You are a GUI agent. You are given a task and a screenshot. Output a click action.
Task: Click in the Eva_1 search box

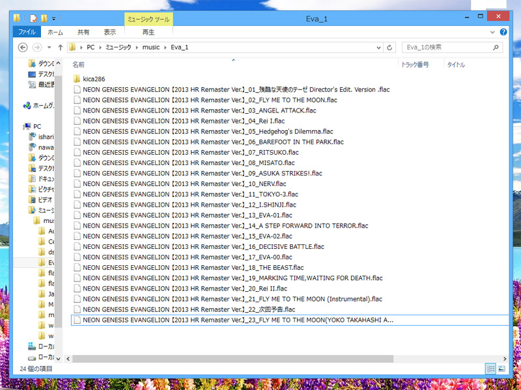point(445,47)
